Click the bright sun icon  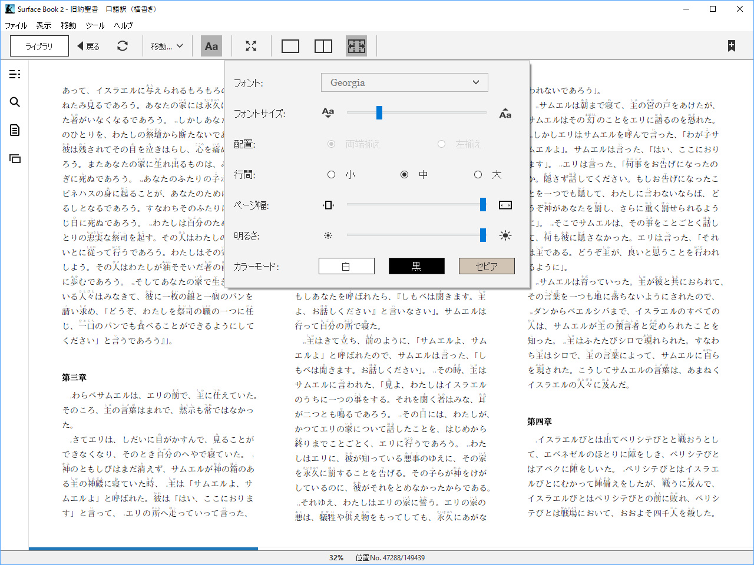pos(505,235)
